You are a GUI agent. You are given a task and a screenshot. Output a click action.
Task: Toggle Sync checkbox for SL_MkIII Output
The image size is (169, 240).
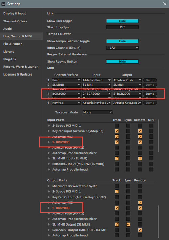(128, 224)
